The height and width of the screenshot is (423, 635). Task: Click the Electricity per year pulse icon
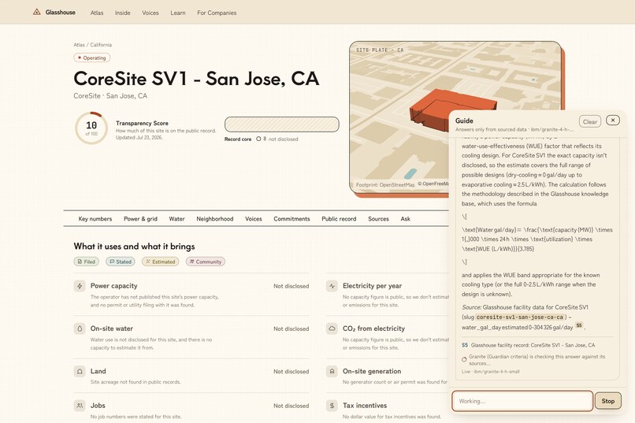[x=332, y=286]
